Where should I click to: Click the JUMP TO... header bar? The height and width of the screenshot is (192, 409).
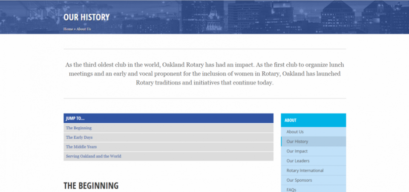pos(169,118)
